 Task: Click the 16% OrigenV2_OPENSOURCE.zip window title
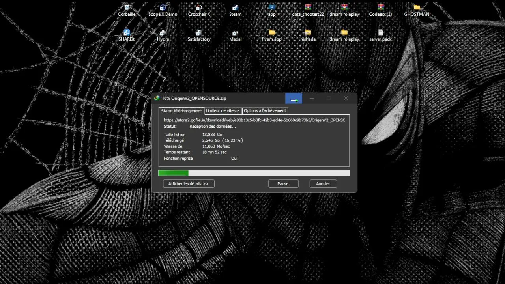coord(194,98)
